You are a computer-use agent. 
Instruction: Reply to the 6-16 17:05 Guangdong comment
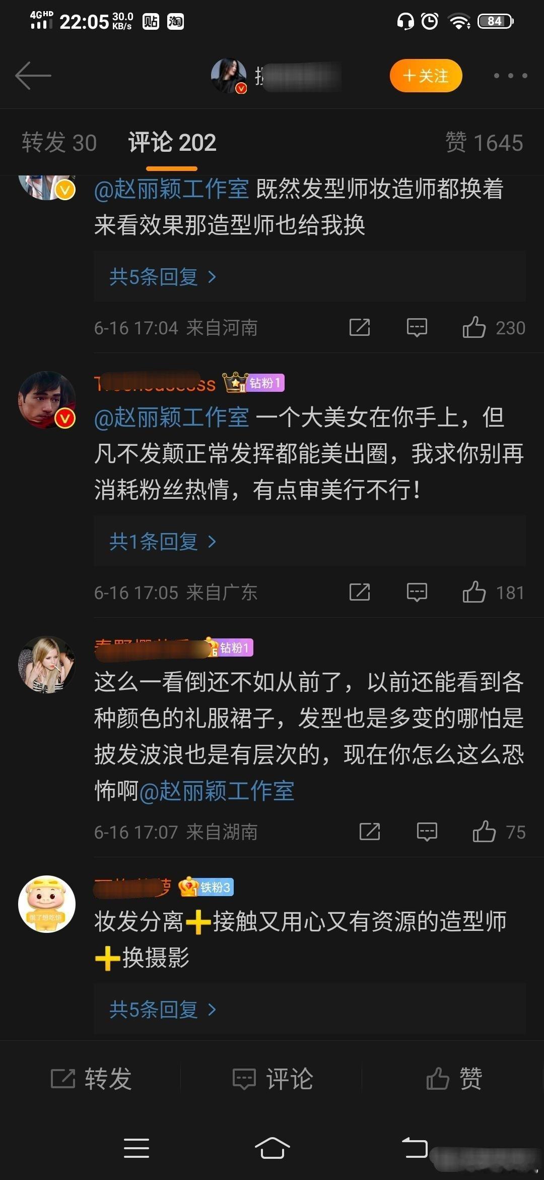(x=417, y=593)
